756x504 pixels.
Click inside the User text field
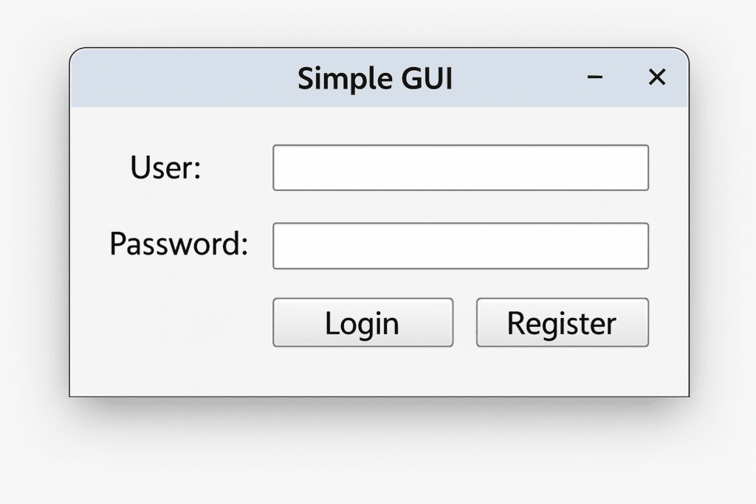point(460,168)
